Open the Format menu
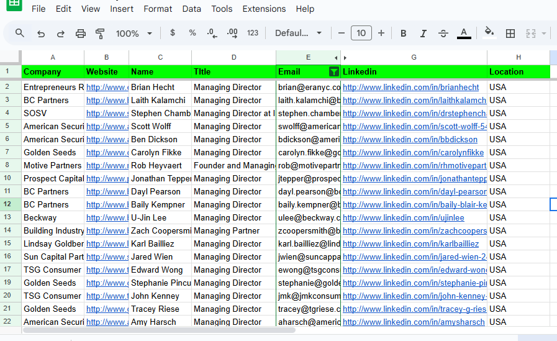557x341 pixels. coord(158,9)
